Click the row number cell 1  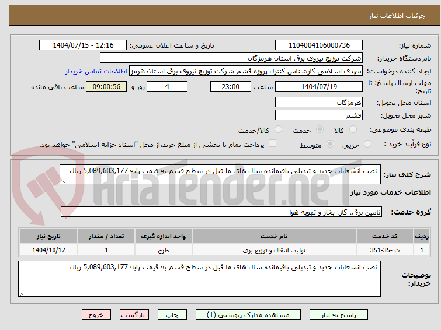422,250
